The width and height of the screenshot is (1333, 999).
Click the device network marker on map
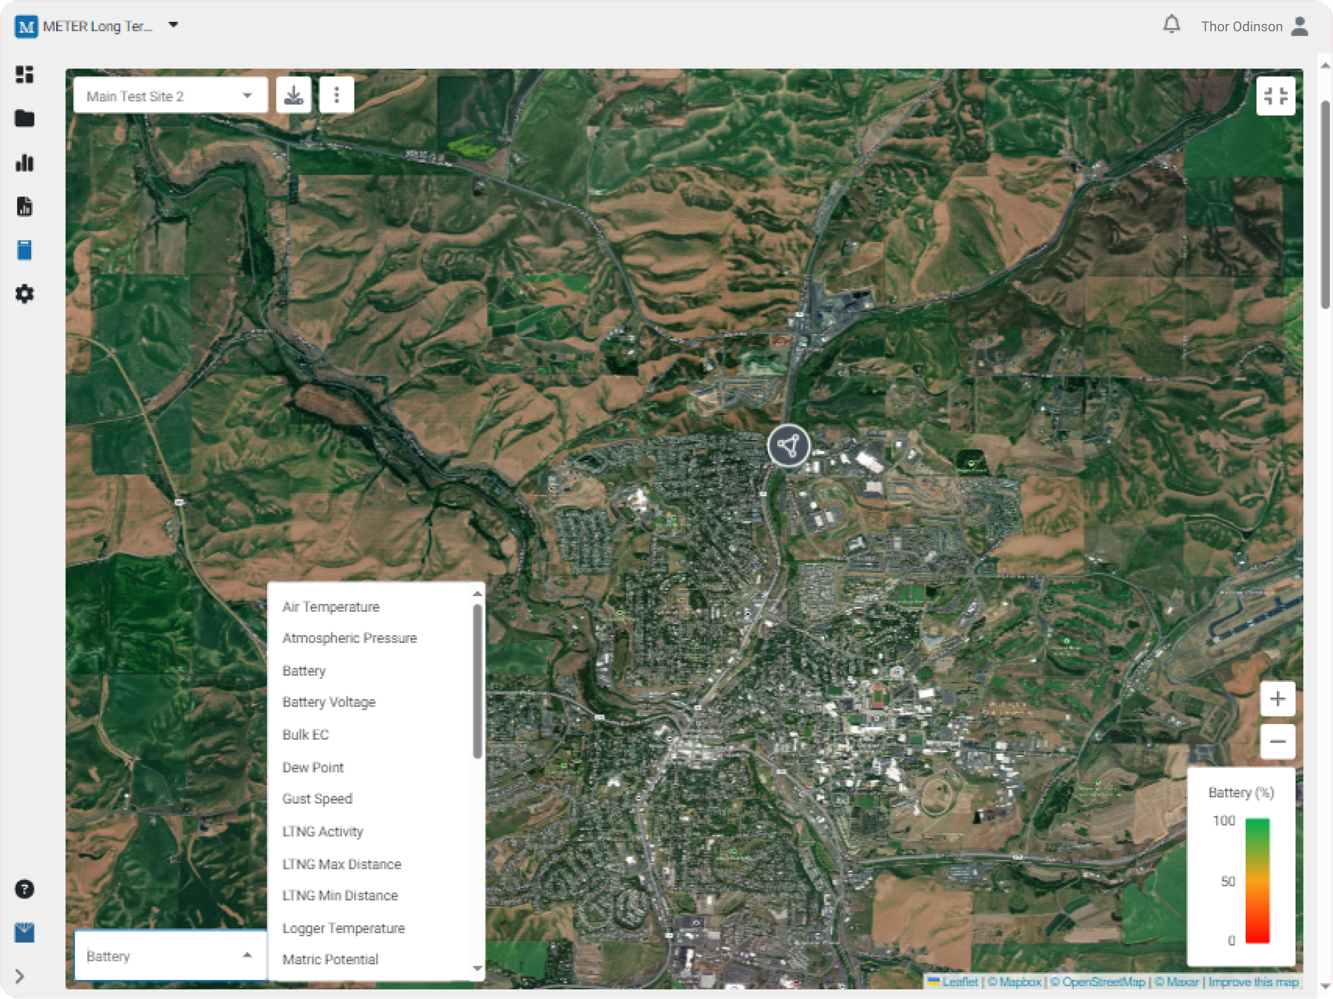click(788, 446)
